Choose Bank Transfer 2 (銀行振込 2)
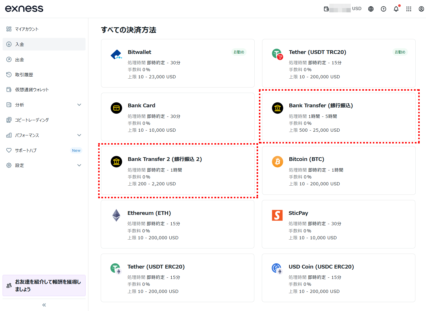This screenshot has width=426, height=311. click(178, 170)
